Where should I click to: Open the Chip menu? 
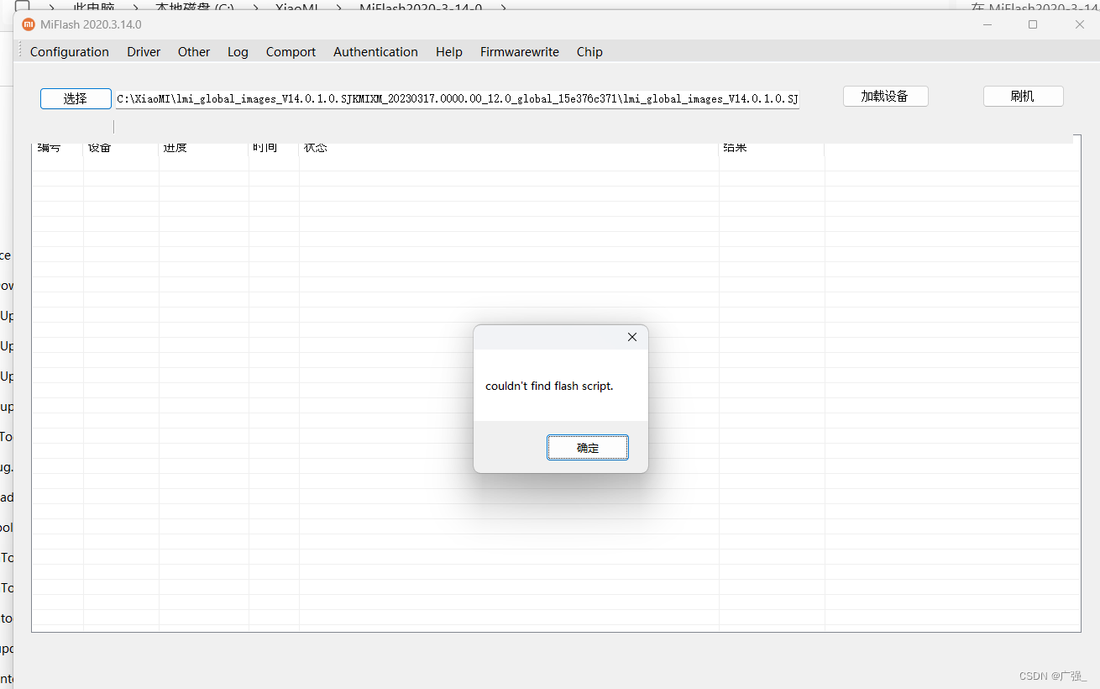click(x=589, y=52)
